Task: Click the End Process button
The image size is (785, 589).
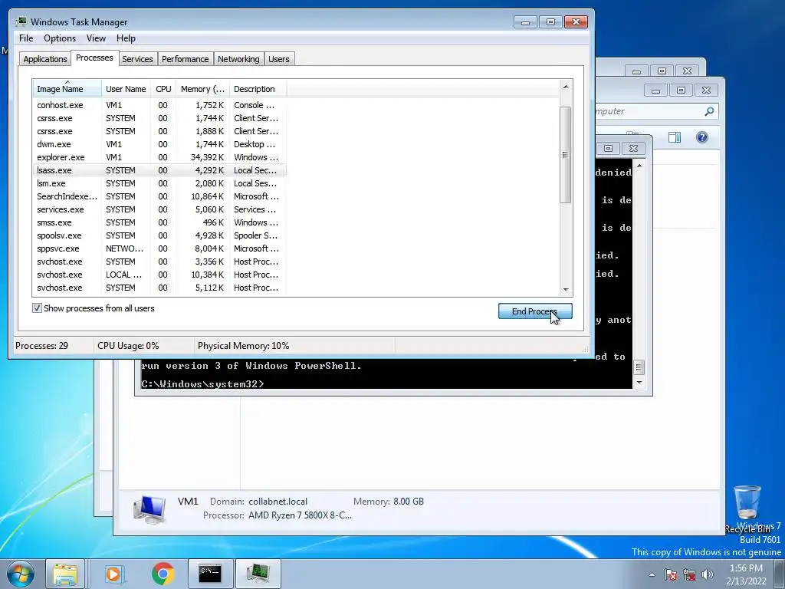Action: 535,311
